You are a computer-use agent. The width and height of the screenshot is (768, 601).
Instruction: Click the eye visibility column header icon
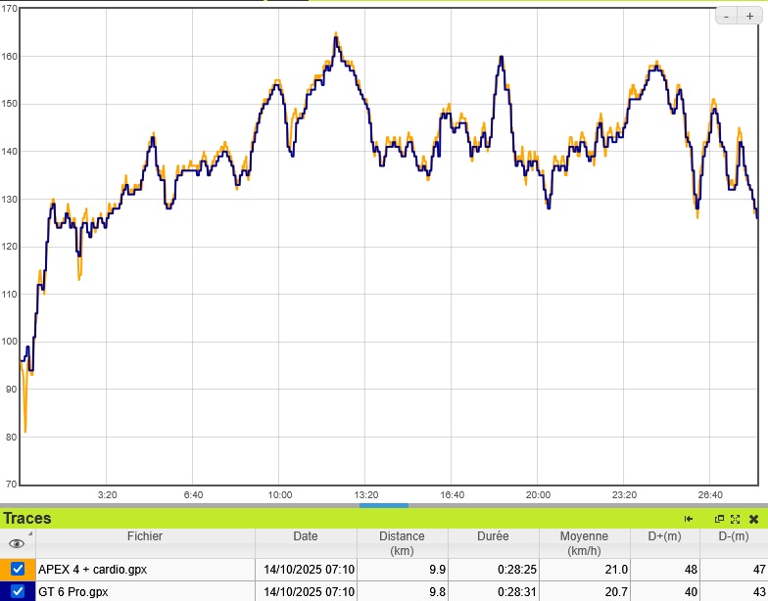pyautogui.click(x=16, y=543)
